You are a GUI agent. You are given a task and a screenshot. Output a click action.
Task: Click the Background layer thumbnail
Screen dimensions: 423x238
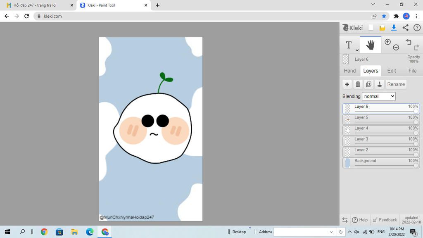click(x=348, y=163)
